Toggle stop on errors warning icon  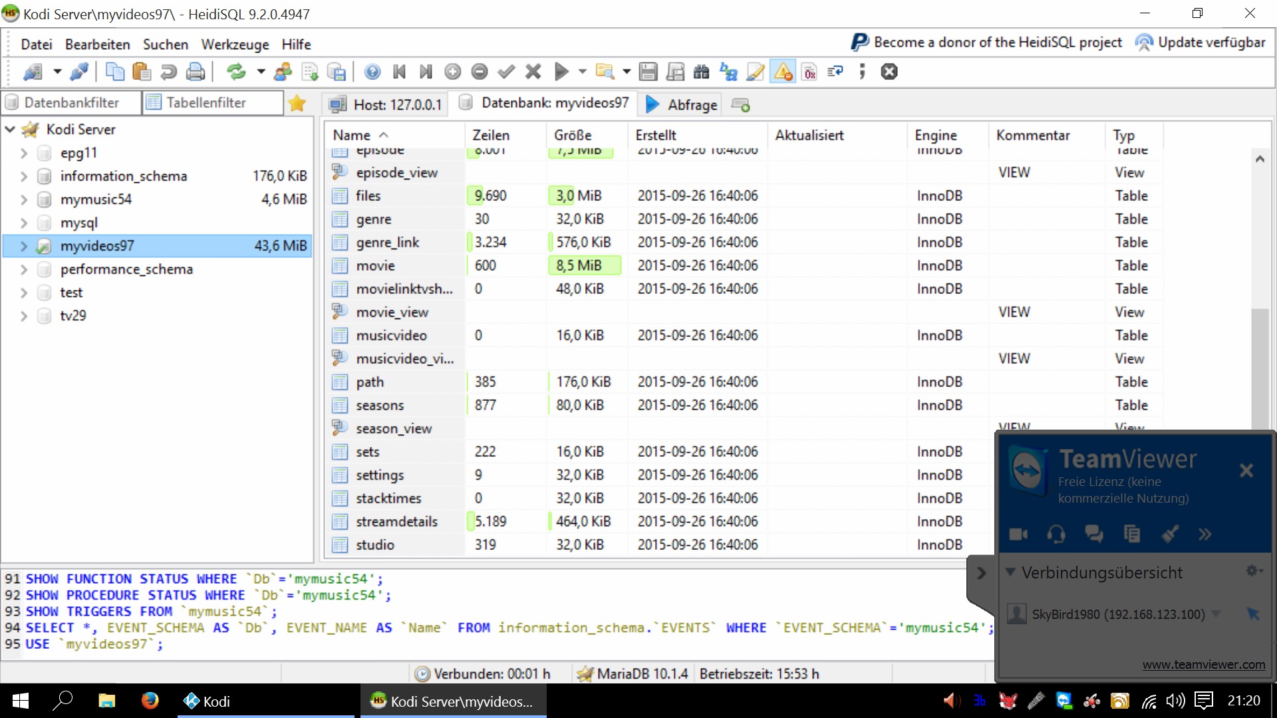[x=783, y=71]
